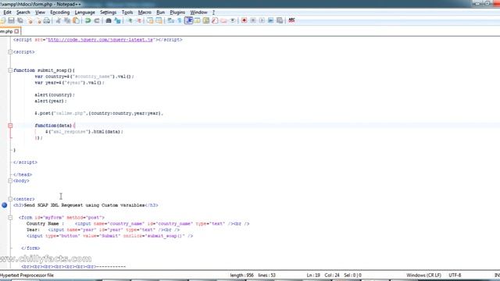Toggle show all characters pilcrow icon

180,21
